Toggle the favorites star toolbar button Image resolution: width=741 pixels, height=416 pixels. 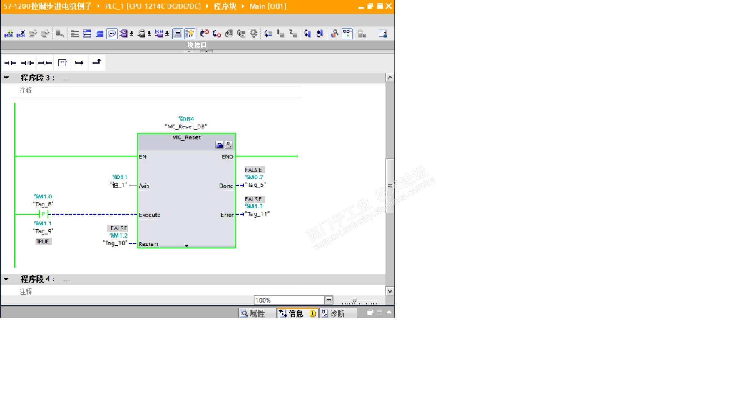point(190,34)
